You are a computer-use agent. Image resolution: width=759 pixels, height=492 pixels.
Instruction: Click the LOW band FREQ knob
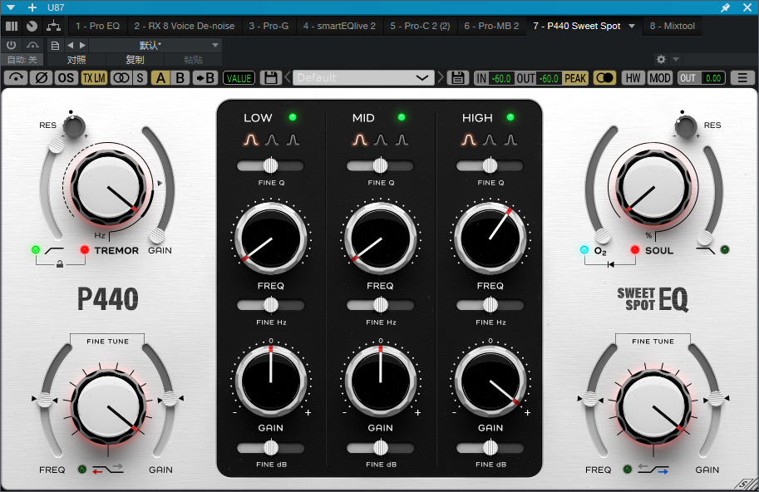coord(270,239)
